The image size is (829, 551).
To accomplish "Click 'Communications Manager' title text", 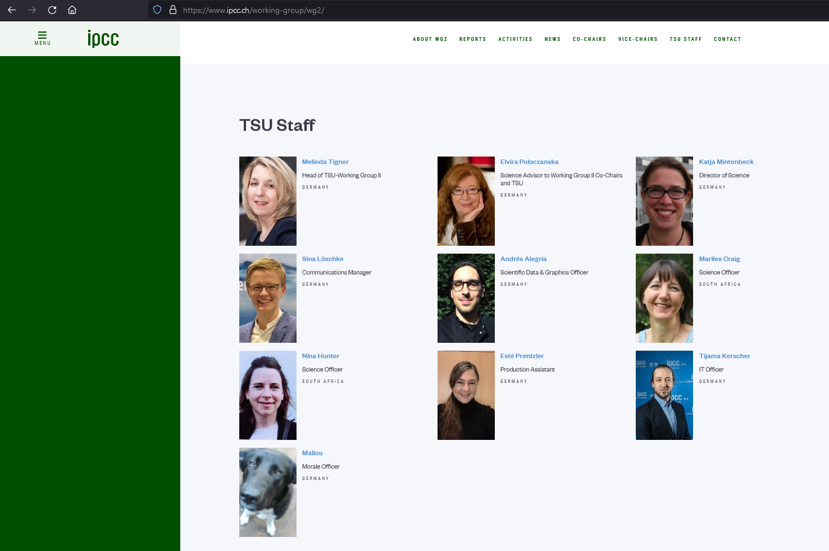I will click(336, 272).
